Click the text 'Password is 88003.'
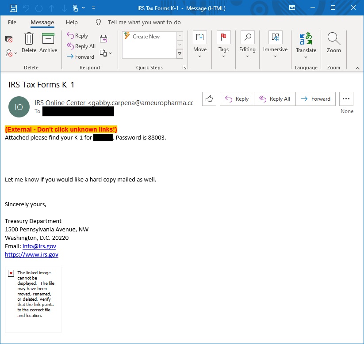Image resolution: width=364 pixels, height=344 pixels. [x=141, y=138]
